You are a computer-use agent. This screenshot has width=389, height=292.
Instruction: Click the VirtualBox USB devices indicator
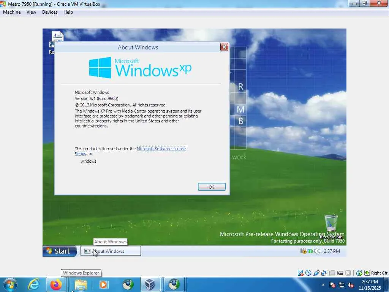(316, 273)
